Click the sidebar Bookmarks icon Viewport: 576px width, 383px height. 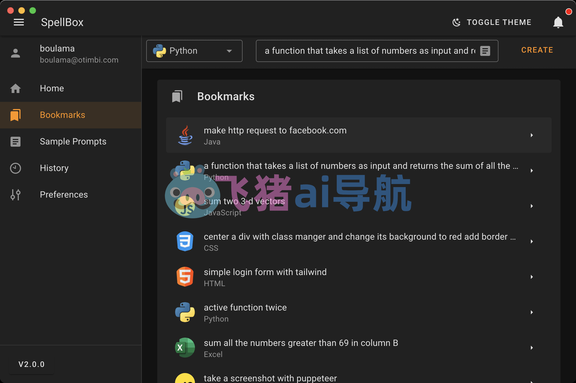[16, 115]
